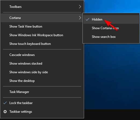
Task: Select Show the desktop
Action: 42,81
